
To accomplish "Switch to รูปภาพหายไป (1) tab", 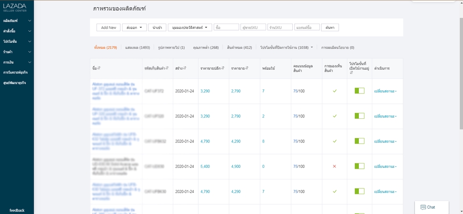I will click(x=171, y=48).
